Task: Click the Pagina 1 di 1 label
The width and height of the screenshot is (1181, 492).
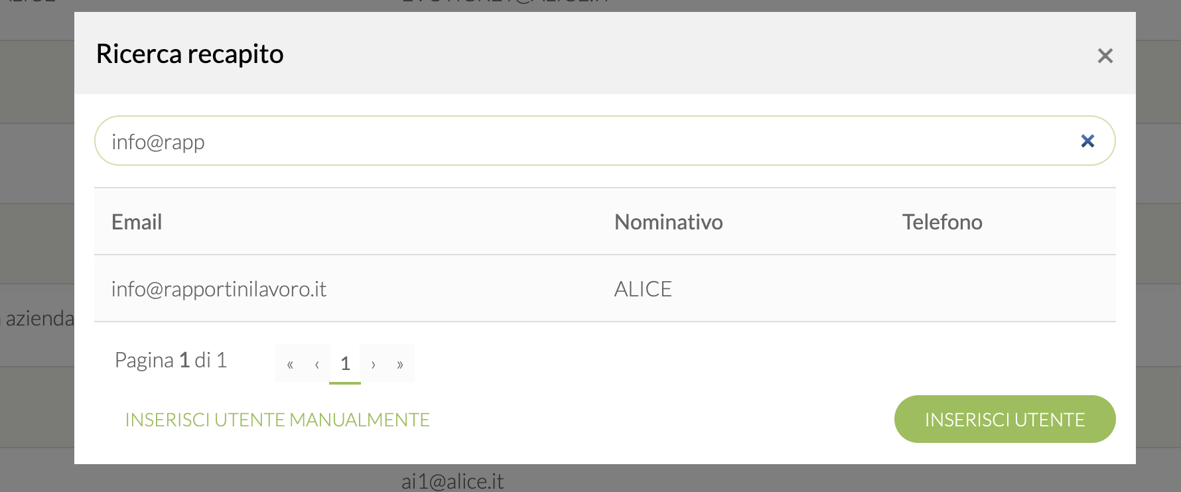Action: click(171, 360)
